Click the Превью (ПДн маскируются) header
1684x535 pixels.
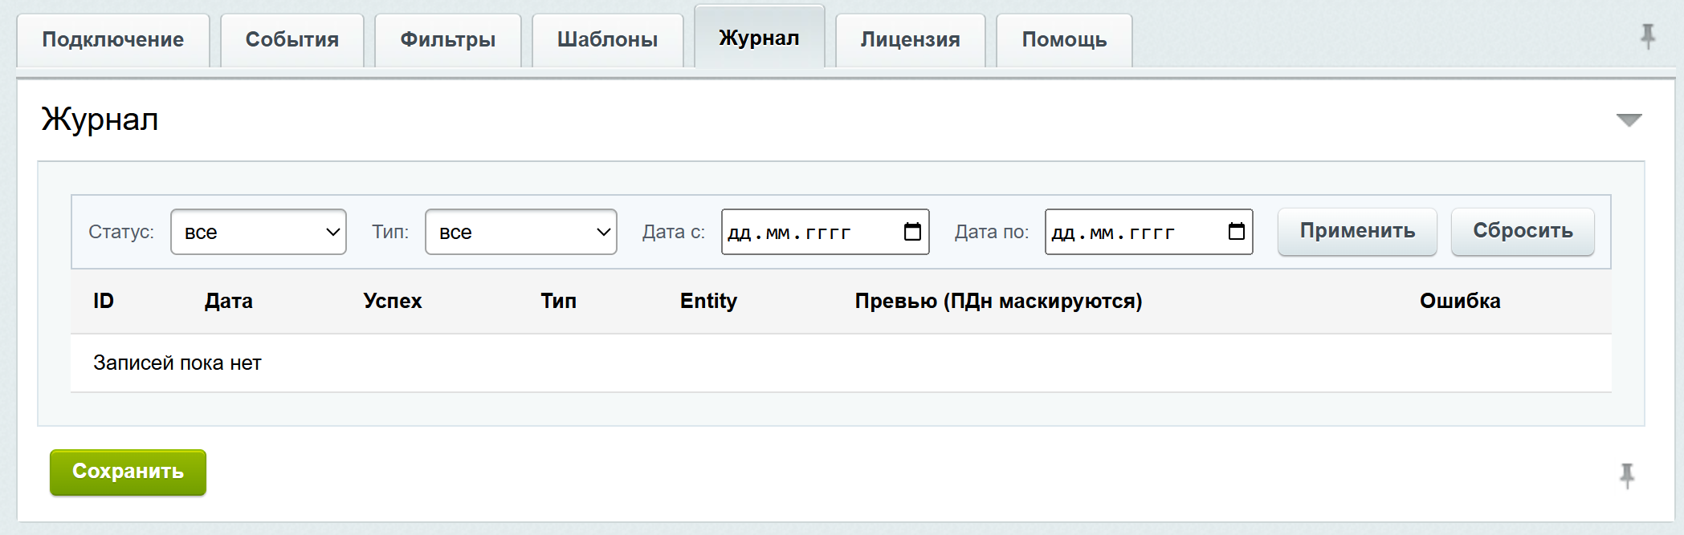998,301
